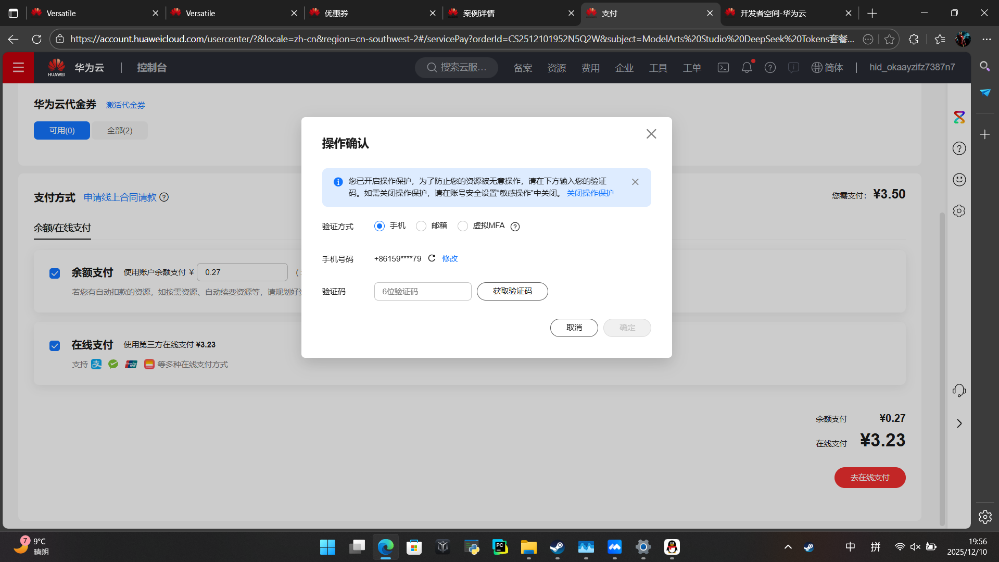Open the favorites list icon in the Edge toolbar
The image size is (999, 562).
tap(940, 40)
